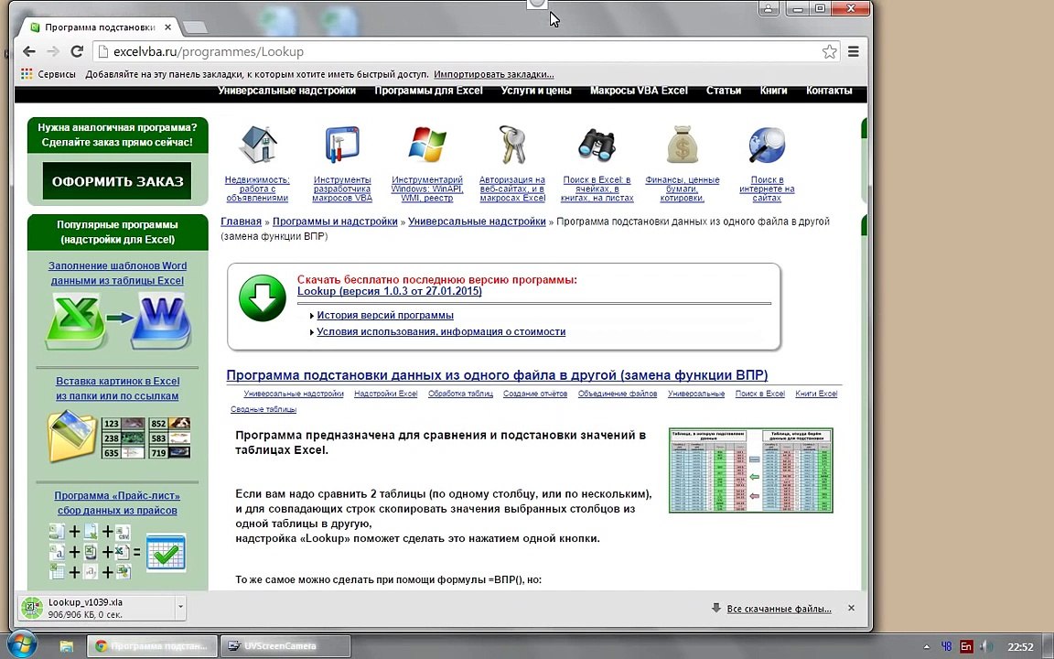The image size is (1054, 659).
Task: Click the volume speaker tray icon
Action: [x=986, y=646]
